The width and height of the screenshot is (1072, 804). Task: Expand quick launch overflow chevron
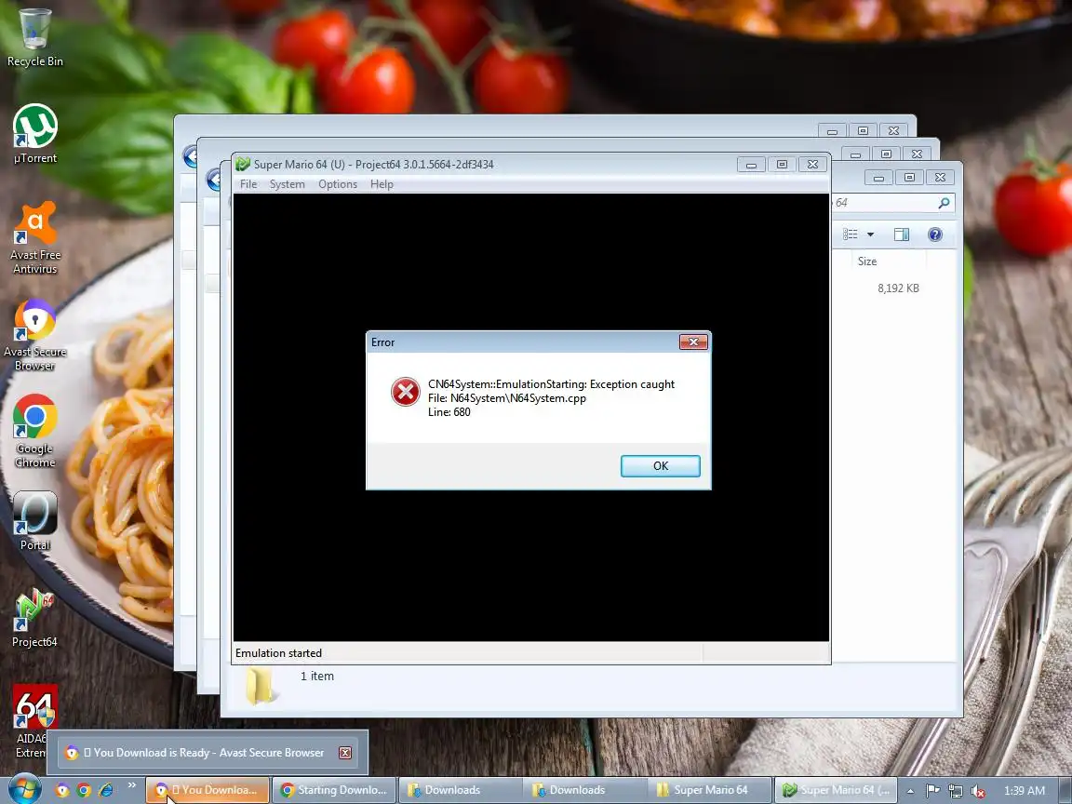point(132,785)
